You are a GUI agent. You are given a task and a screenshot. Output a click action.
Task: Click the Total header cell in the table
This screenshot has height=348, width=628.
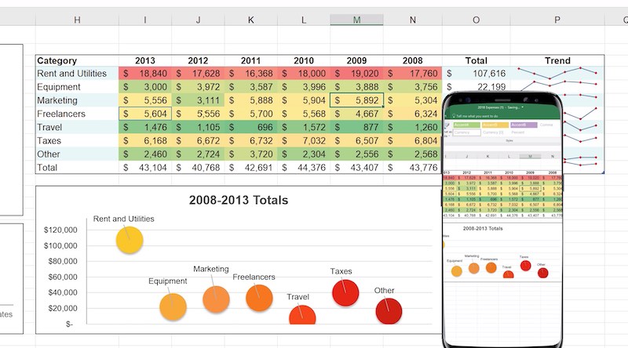pos(476,60)
